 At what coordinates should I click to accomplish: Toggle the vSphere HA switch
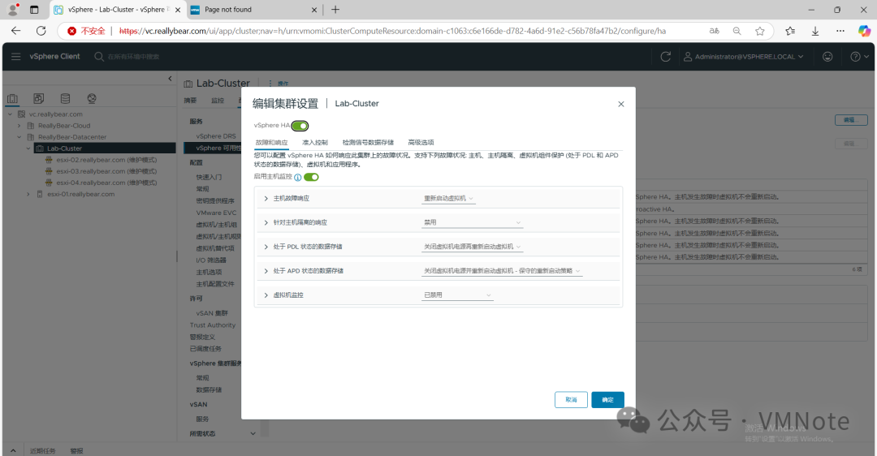point(300,126)
